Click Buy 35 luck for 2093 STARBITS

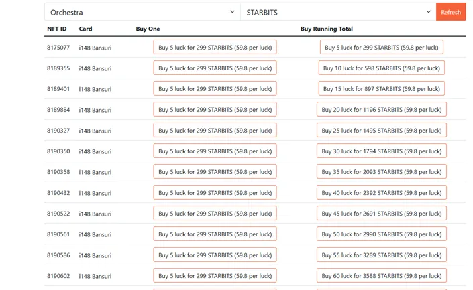click(382, 171)
